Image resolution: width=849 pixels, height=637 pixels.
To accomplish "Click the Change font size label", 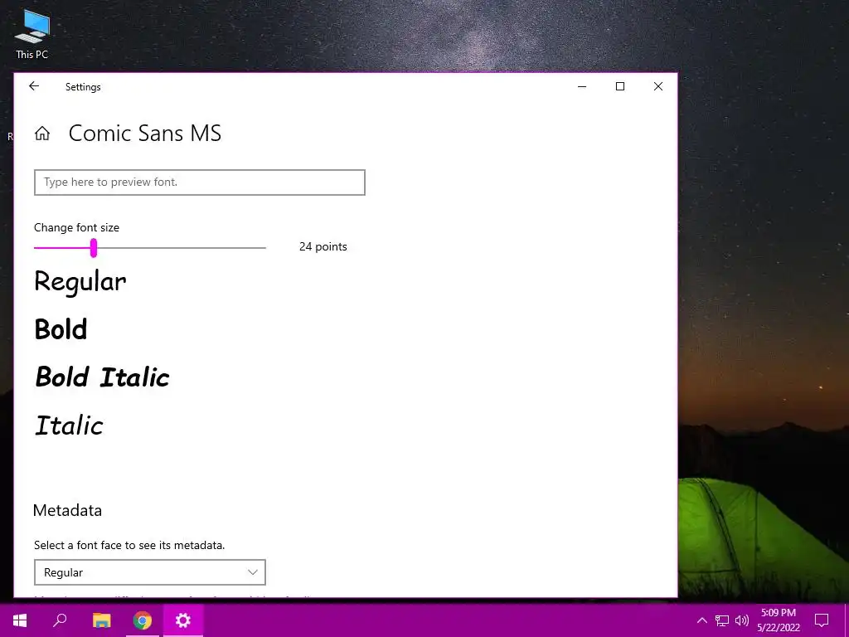I will pos(76,227).
